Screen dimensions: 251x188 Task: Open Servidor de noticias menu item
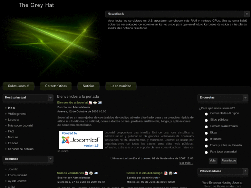point(21,149)
